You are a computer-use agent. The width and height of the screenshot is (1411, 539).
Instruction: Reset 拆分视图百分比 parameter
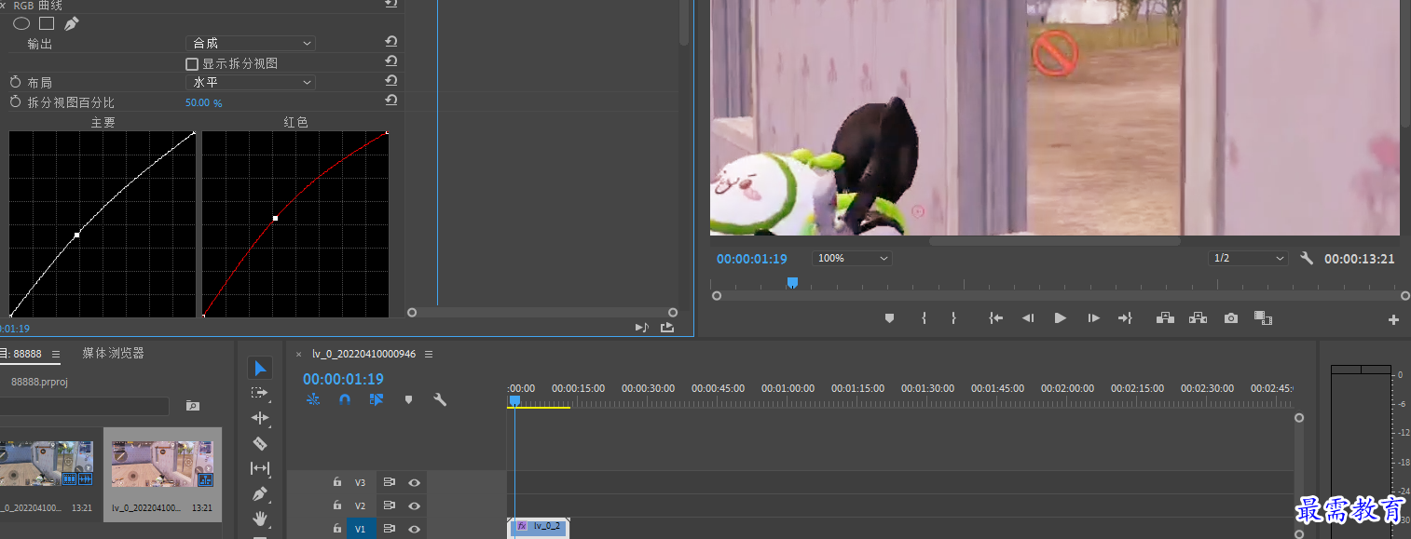tap(391, 101)
